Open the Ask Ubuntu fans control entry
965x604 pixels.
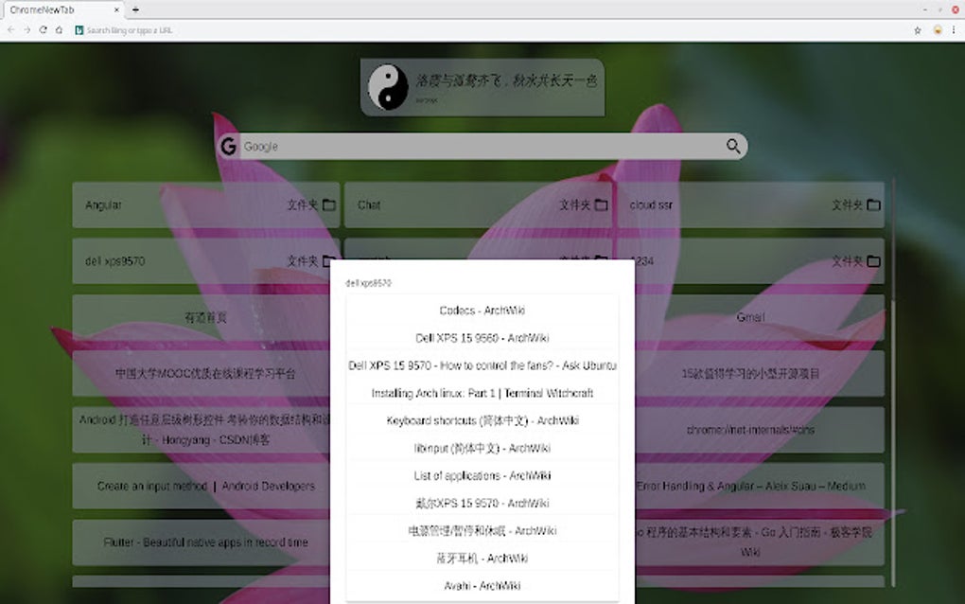(x=482, y=365)
